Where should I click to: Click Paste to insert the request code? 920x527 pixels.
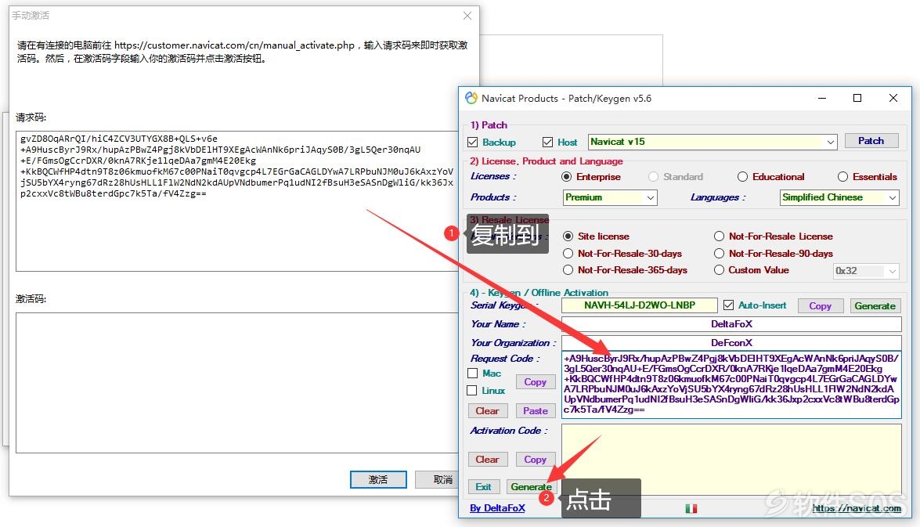pos(535,411)
